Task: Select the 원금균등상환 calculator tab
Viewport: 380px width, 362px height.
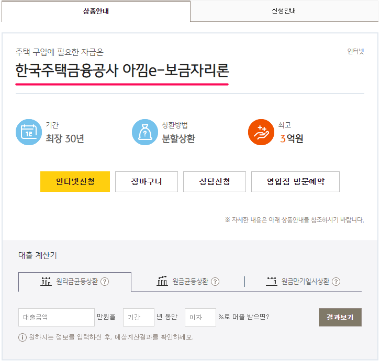Action: pos(188,282)
